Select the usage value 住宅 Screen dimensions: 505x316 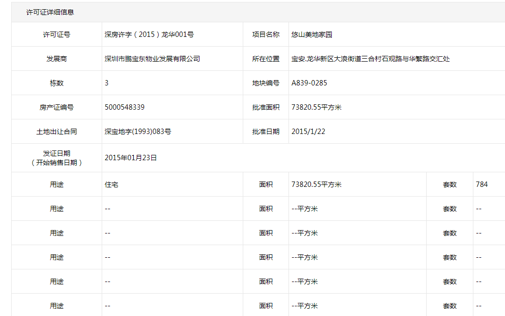[x=111, y=184]
